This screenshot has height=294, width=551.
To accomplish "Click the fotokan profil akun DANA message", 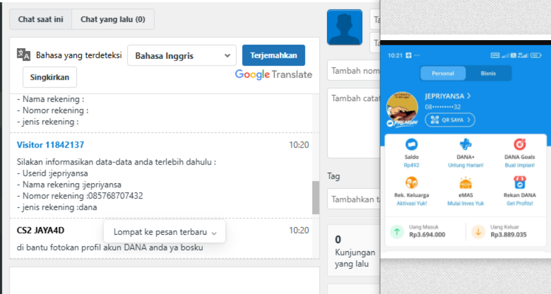I will 110,248.
